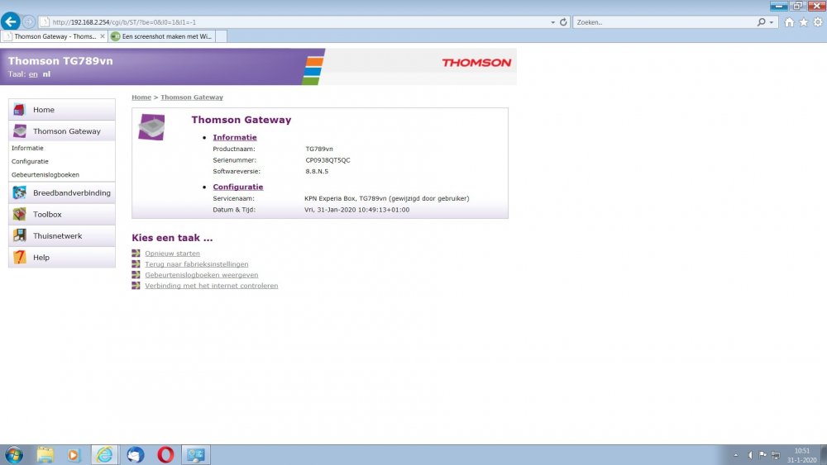
Task: Switch language to en
Action: coord(33,74)
